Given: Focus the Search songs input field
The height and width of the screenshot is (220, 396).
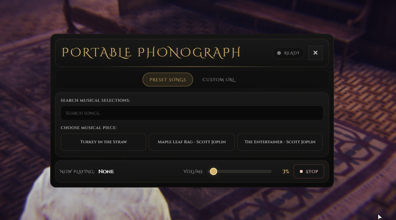Looking at the screenshot, I should click(192, 113).
